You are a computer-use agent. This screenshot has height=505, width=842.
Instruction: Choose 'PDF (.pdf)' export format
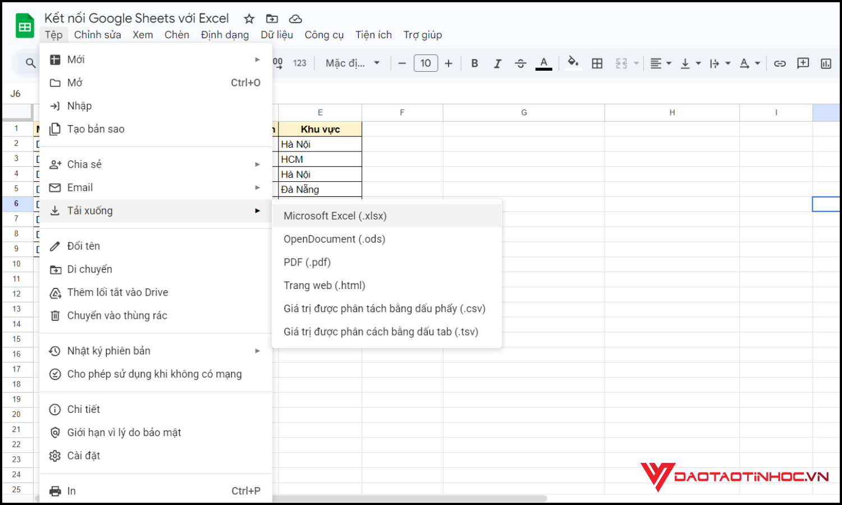[307, 261]
